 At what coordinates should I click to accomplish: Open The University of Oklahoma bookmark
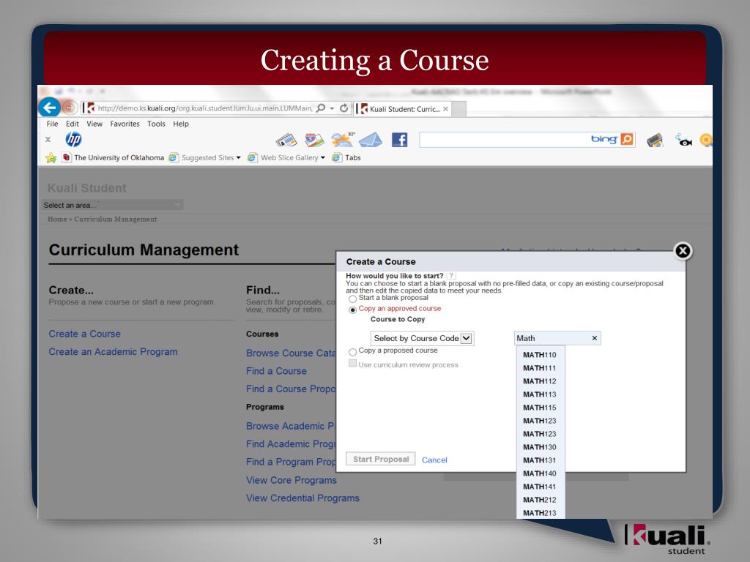(x=114, y=158)
